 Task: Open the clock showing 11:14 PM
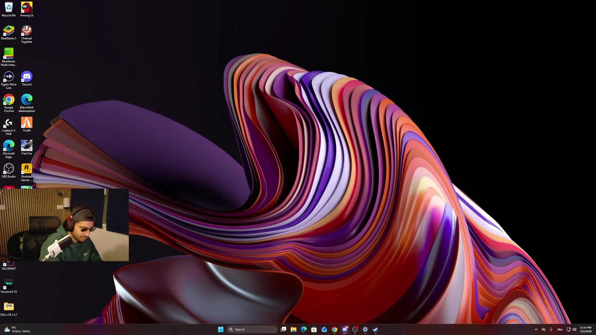(x=586, y=329)
